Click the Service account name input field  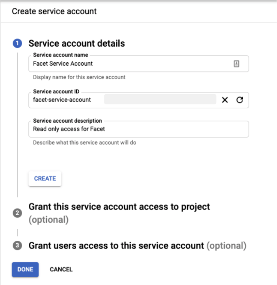coord(138,64)
